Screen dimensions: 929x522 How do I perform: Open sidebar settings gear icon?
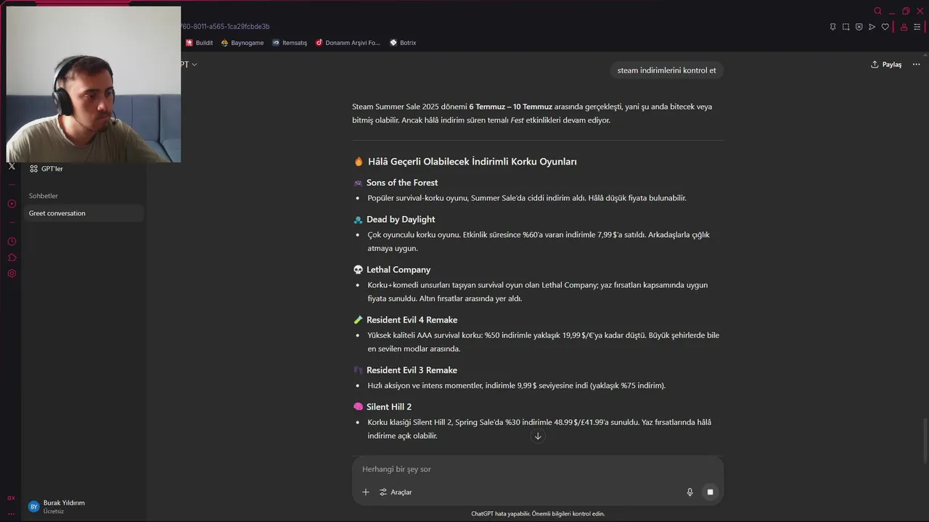point(12,273)
